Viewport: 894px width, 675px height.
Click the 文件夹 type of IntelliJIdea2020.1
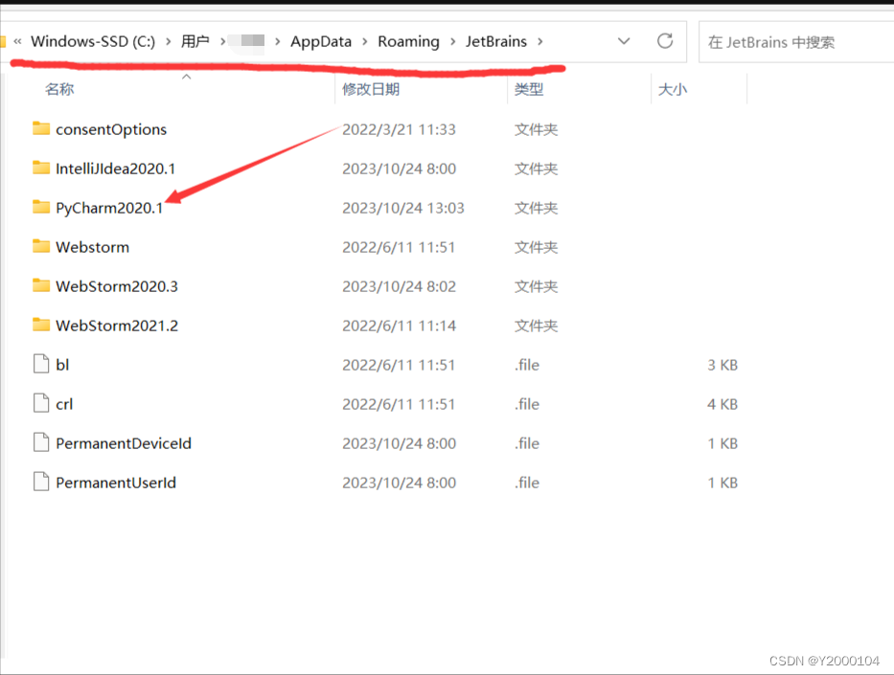pos(536,169)
